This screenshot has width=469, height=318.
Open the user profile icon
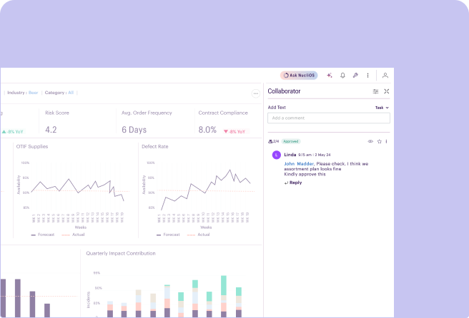(x=385, y=76)
